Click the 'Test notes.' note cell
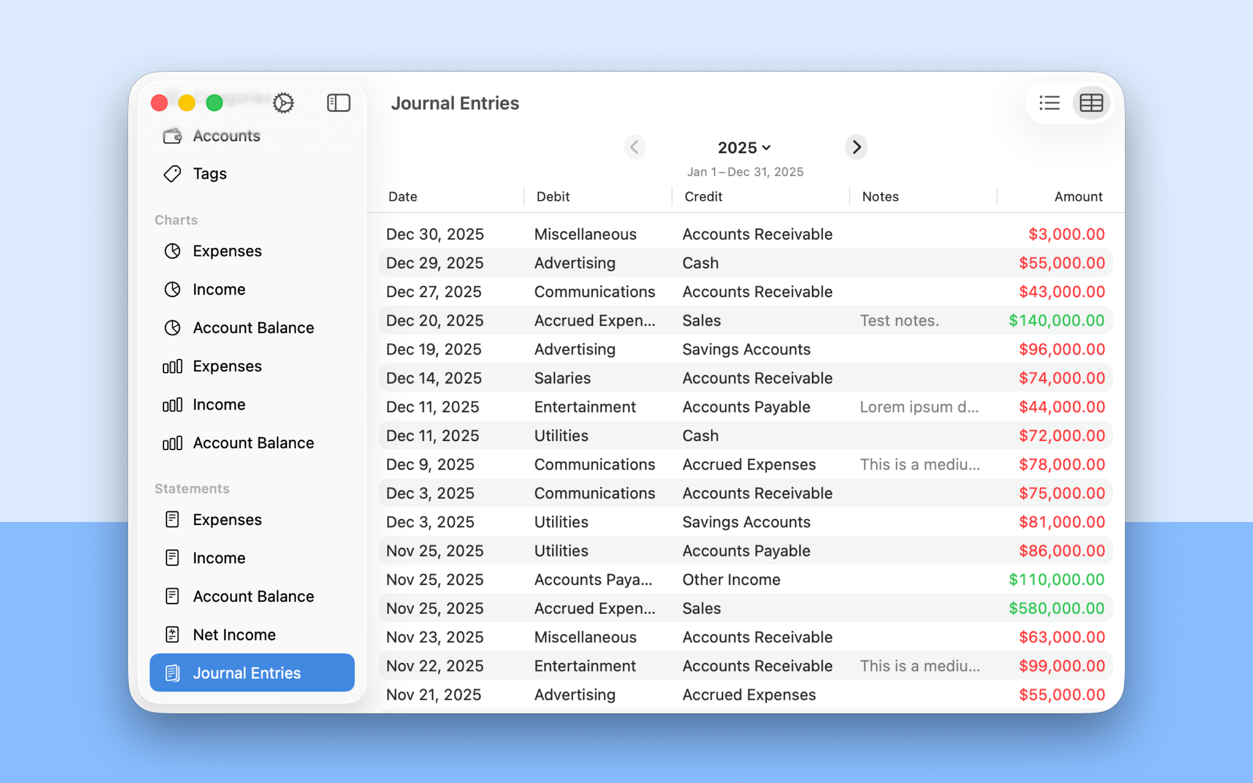 click(x=899, y=321)
